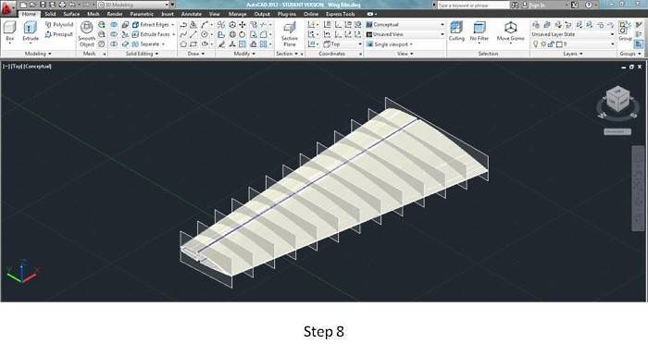Click the Smooth Object mesh icon

(86, 33)
